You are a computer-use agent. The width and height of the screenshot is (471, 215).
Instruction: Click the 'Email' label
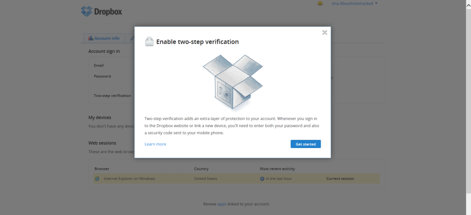[x=99, y=65]
